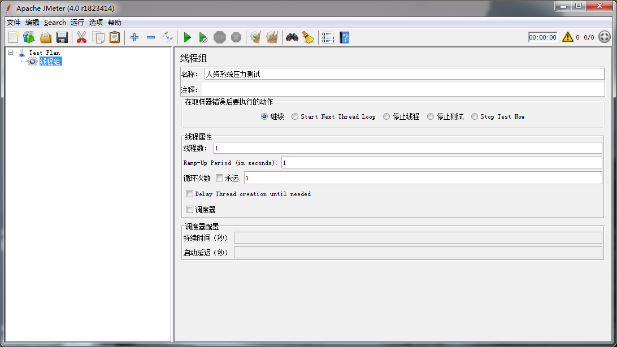Open the Templates icon in toolbar
The height and width of the screenshot is (347, 617).
pos(29,37)
